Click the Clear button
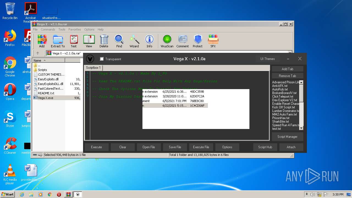This screenshot has height=198, width=352. coord(123,147)
